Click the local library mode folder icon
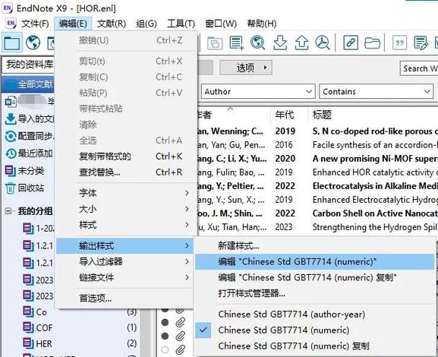 [11, 43]
